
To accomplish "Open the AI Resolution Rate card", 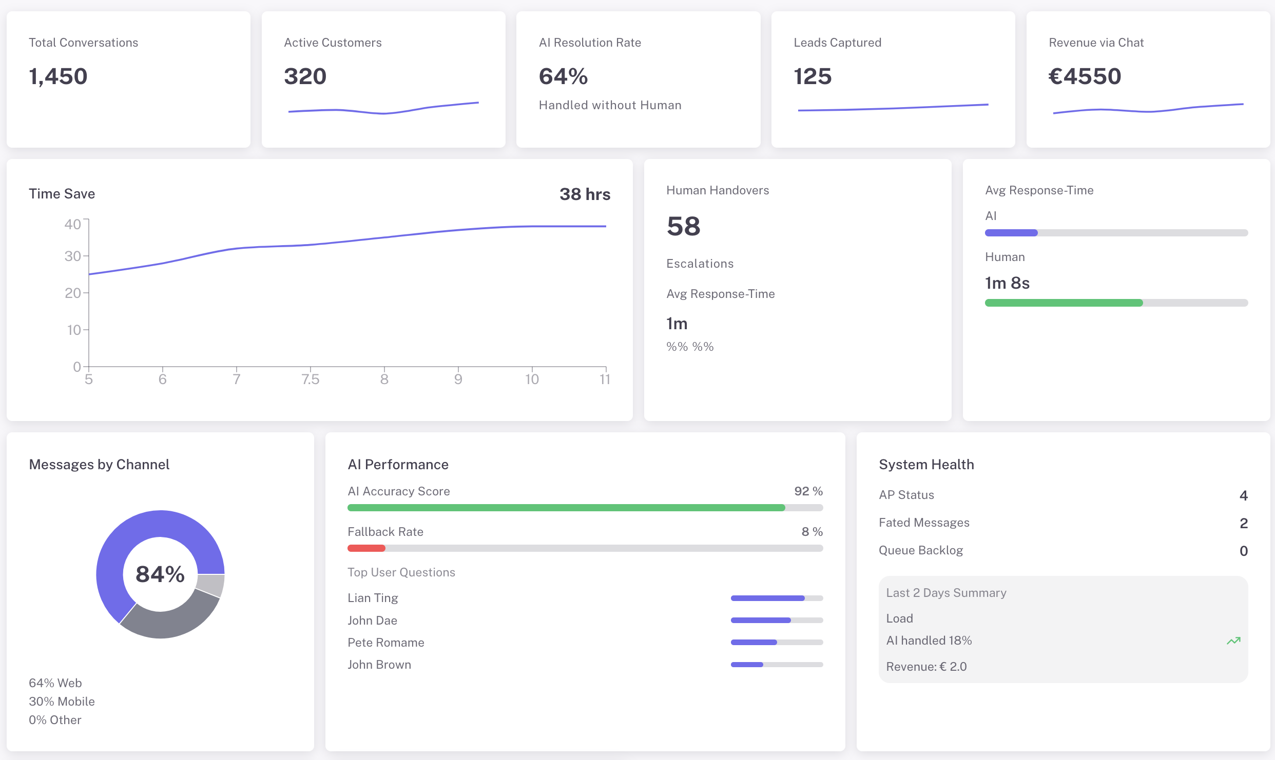I will coord(637,79).
